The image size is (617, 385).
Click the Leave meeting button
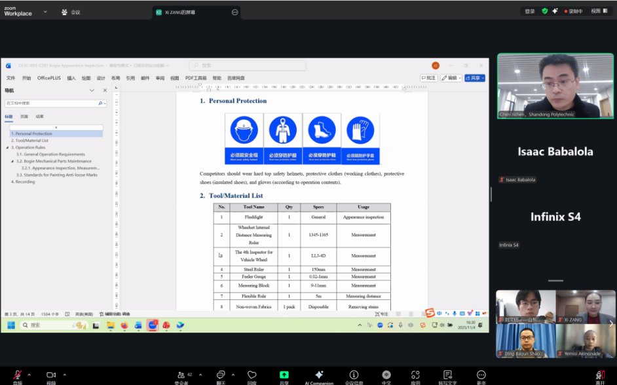point(599,376)
